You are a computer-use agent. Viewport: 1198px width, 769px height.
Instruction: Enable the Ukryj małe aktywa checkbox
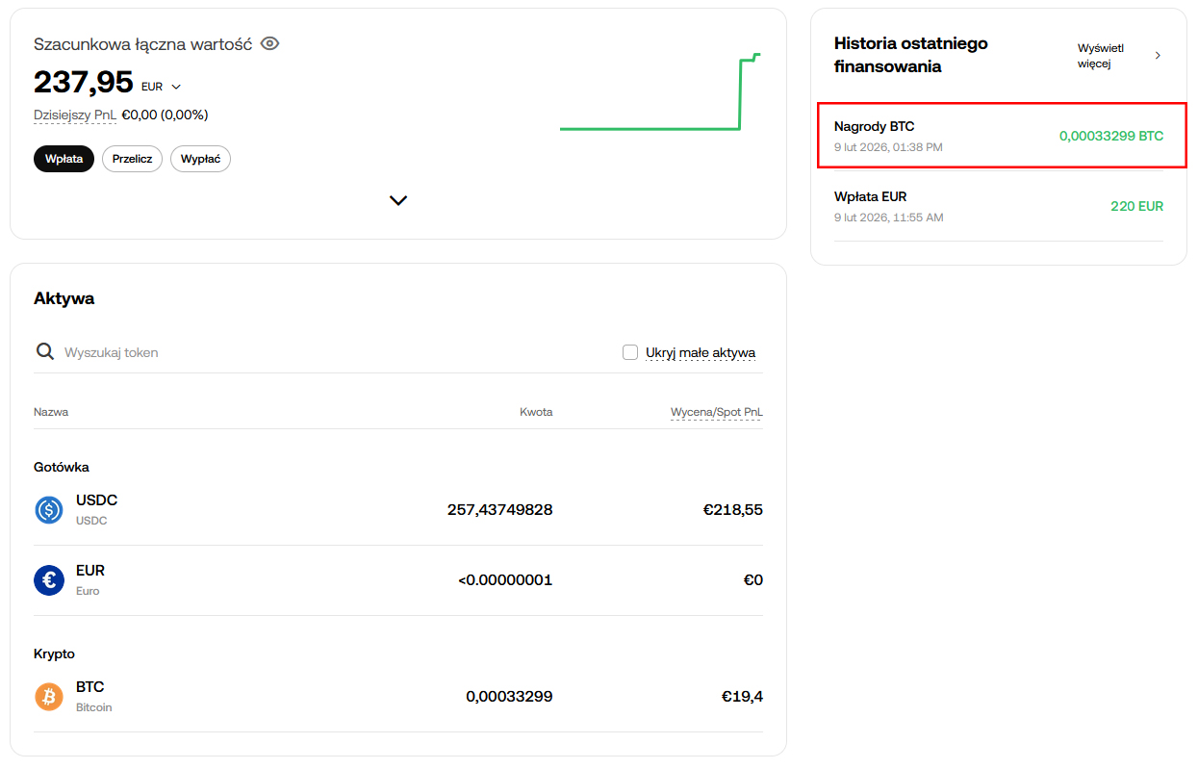point(630,352)
